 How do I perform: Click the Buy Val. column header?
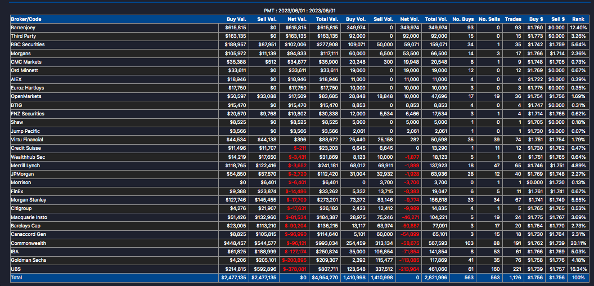tap(236, 19)
